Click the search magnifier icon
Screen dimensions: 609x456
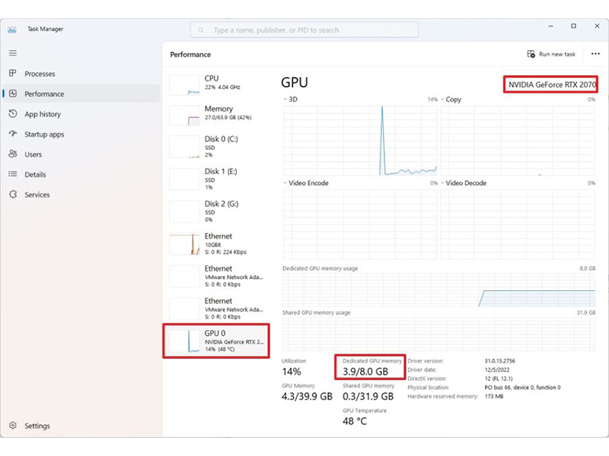coord(201,30)
